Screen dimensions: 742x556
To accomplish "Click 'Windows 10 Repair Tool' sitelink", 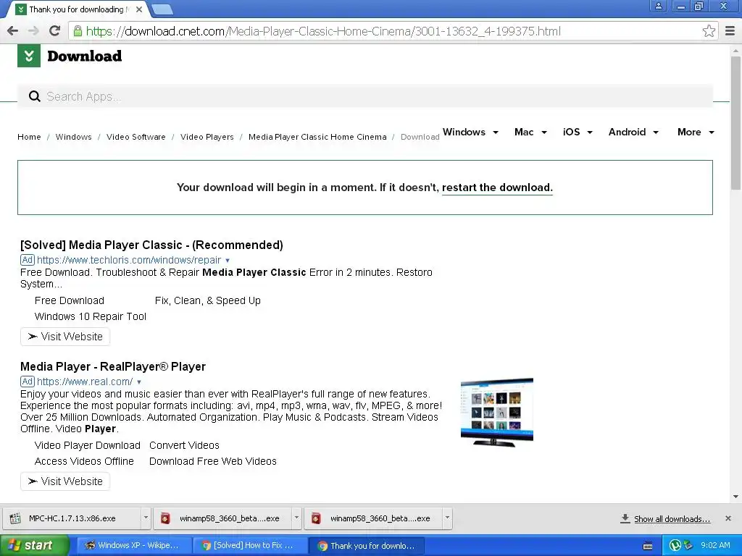I will click(x=91, y=317).
